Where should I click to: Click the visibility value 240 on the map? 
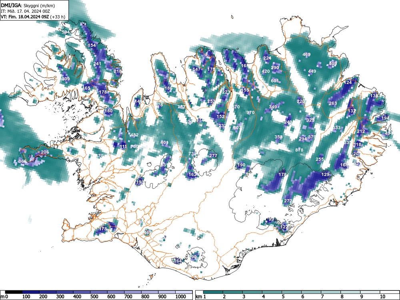[x=288, y=122]
